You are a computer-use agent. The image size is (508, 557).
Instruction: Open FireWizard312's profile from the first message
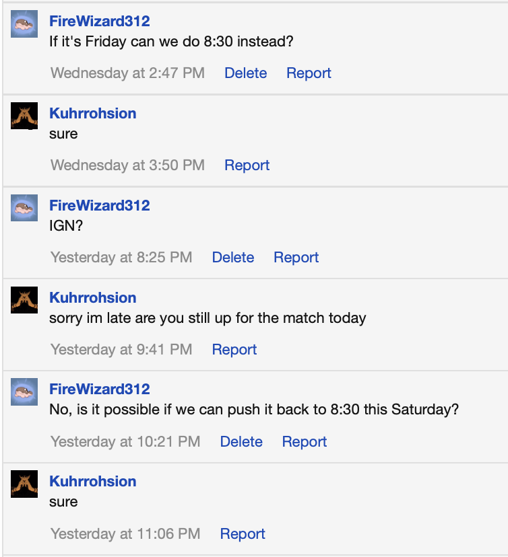pyautogui.click(x=100, y=21)
